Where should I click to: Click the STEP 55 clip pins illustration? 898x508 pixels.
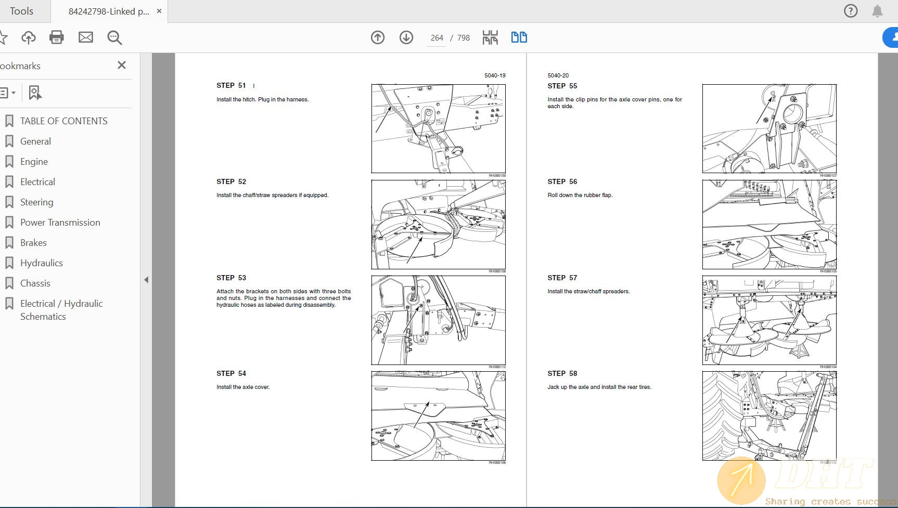click(x=769, y=128)
